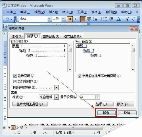Click the ruler tab selector L icon
Image resolution: width=142 pixels, height=137 pixels.
[x=5, y=33]
